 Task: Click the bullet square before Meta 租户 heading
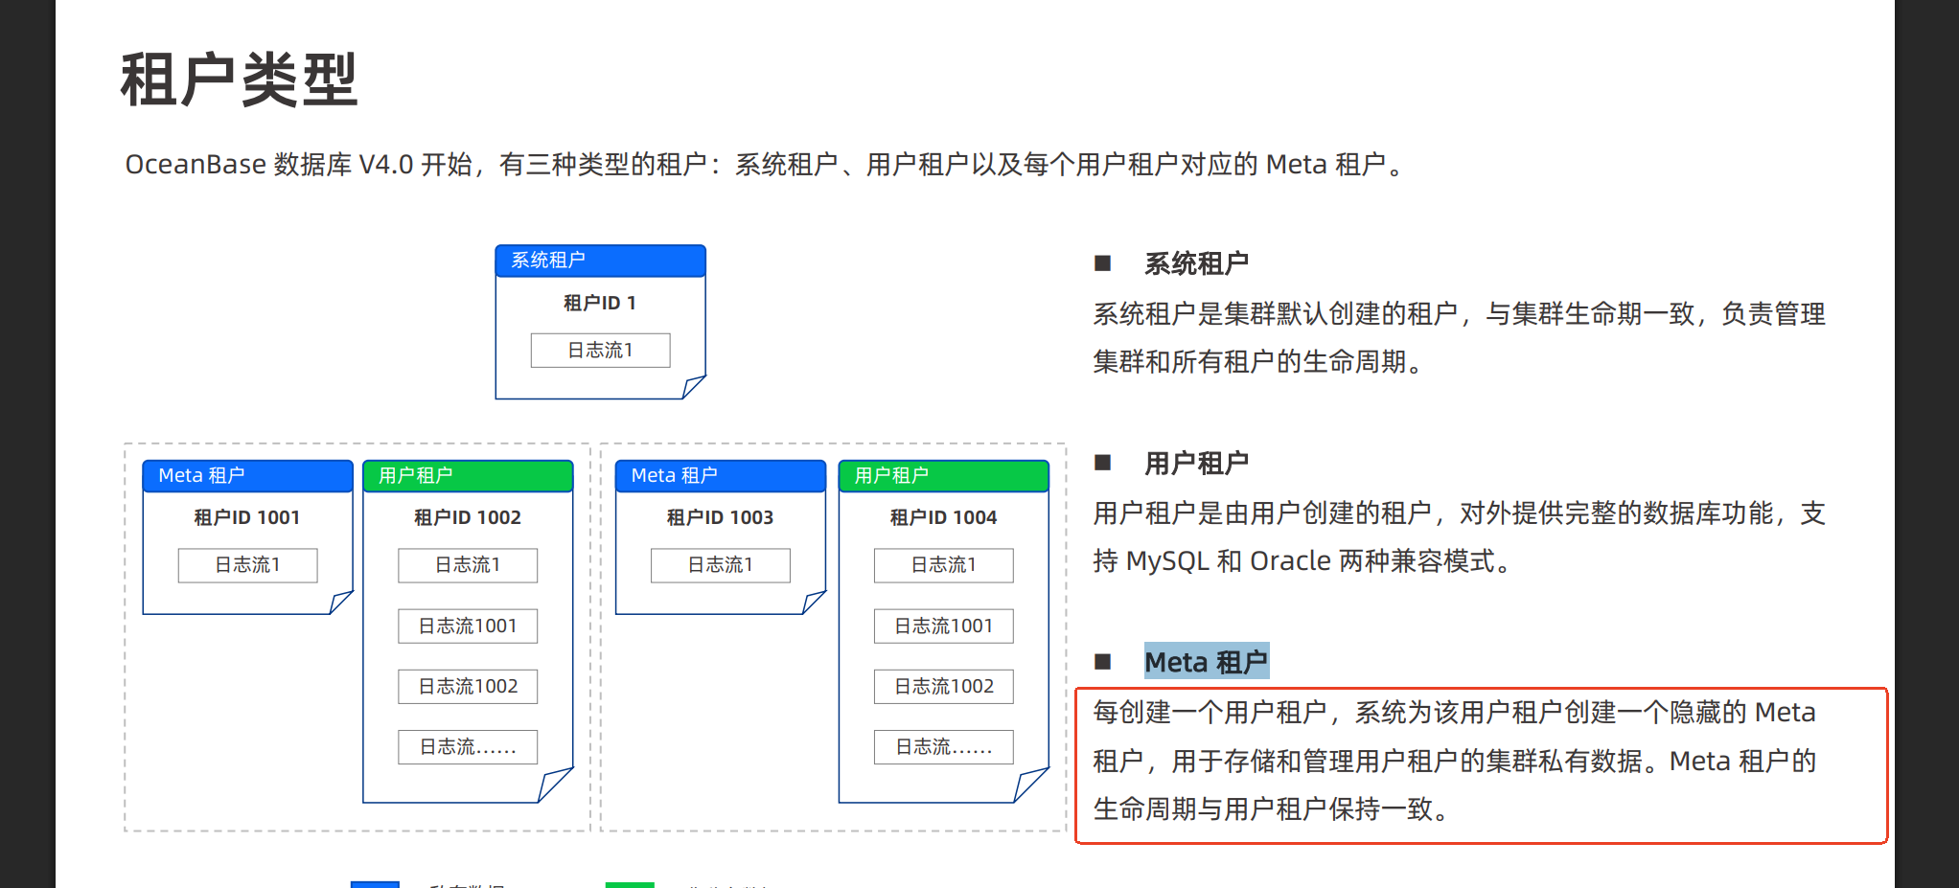[1102, 662]
